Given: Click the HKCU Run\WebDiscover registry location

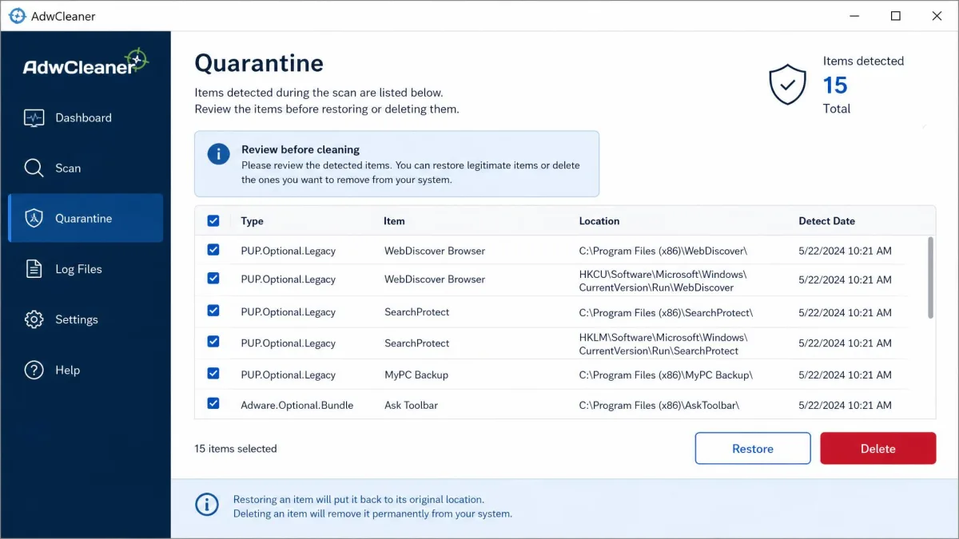Looking at the screenshot, I should [x=663, y=280].
